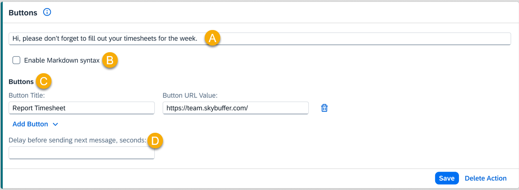Click the Button URL Value input field
Screen dimensions: 519x190
tap(235, 108)
